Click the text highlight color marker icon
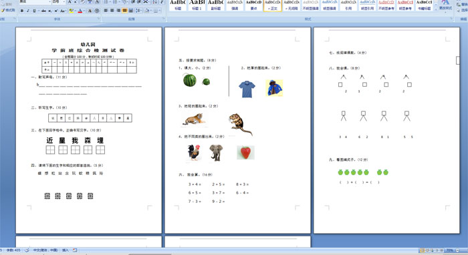468x255 pixels. [x=71, y=11]
